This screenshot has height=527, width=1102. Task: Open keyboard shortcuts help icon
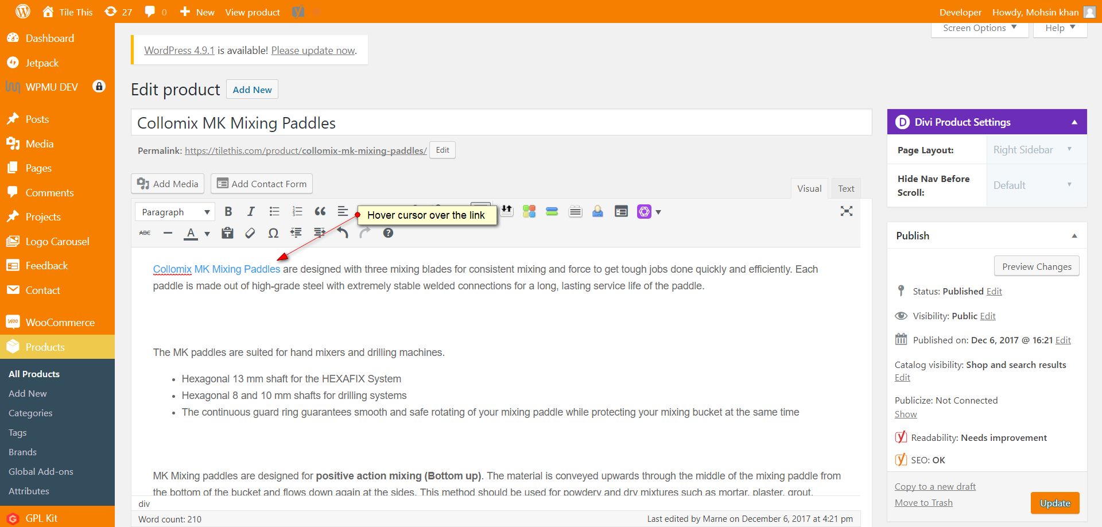388,233
